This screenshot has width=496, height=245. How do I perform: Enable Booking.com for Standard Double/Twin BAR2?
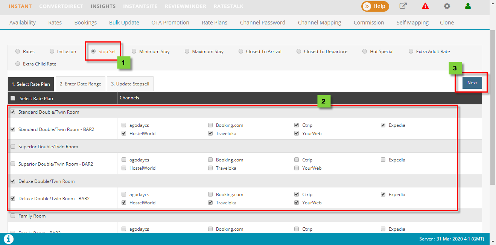210,125
